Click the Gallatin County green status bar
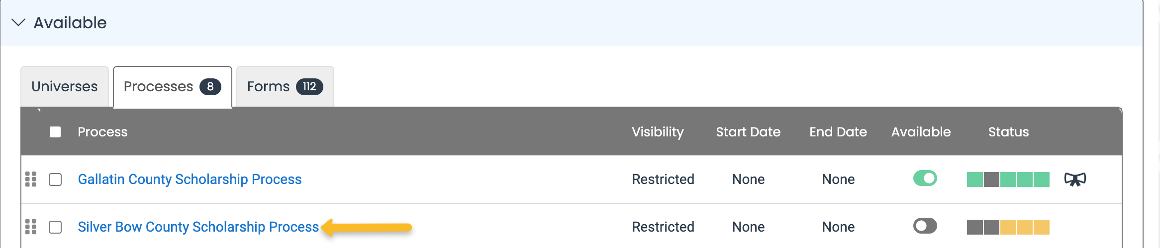This screenshot has width=1160, height=248. point(1008,180)
